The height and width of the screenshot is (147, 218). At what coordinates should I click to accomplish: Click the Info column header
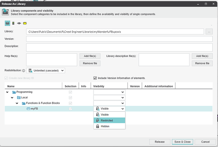point(85,86)
